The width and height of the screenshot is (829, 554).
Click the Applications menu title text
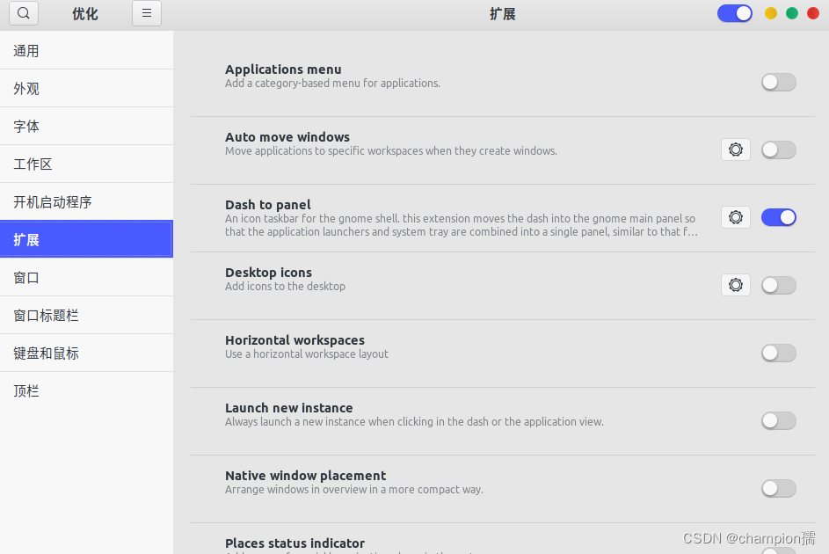pos(283,69)
